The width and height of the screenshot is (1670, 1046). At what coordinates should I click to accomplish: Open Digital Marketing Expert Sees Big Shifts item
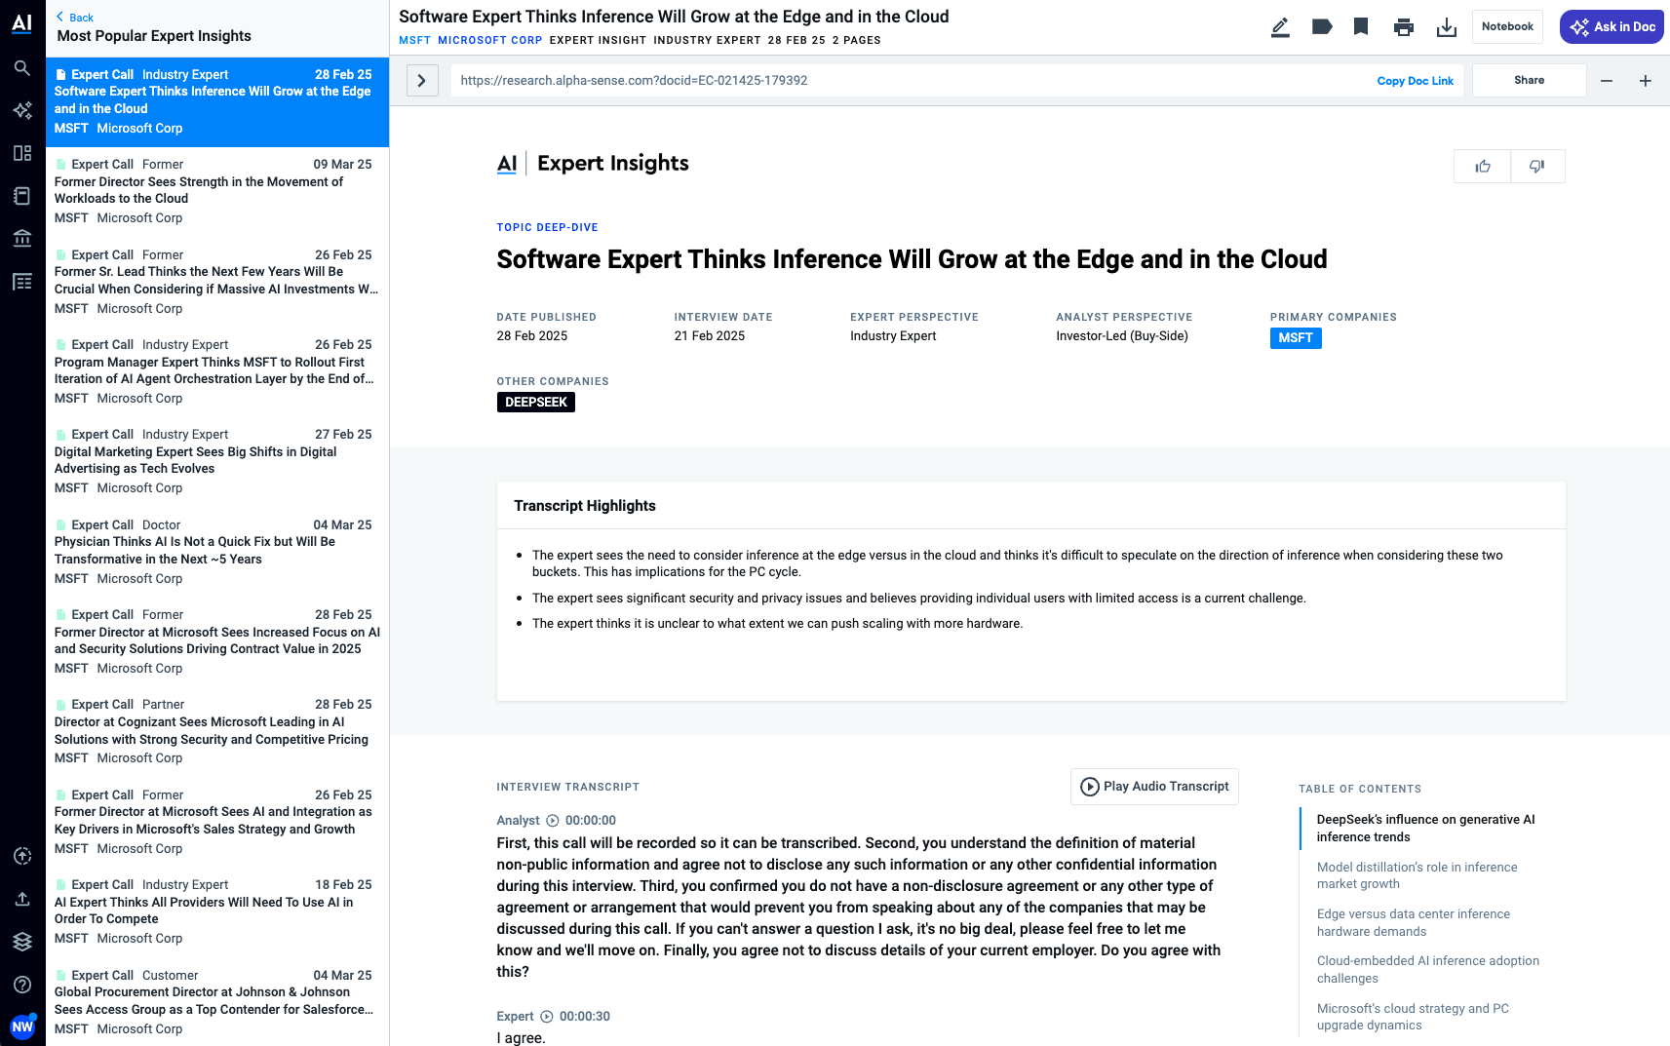tap(217, 461)
